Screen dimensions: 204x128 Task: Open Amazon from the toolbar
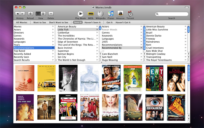[x=120, y=13]
